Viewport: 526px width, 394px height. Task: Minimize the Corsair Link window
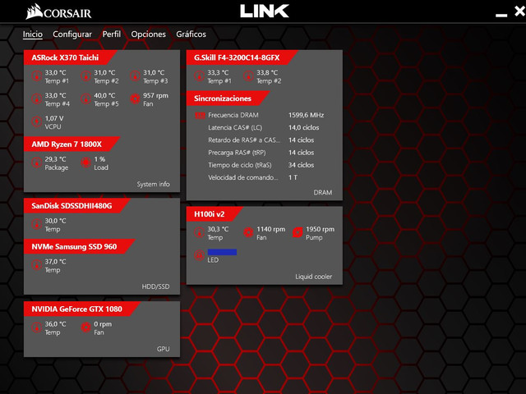click(x=501, y=15)
